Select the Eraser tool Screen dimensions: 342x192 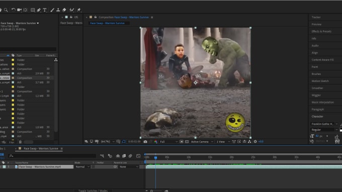click(x=64, y=10)
